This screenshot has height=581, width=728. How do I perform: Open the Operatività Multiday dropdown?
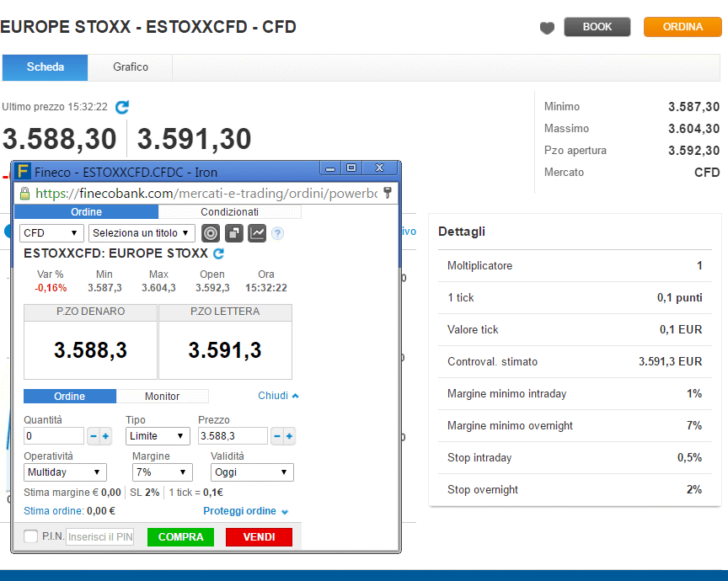pyautogui.click(x=65, y=472)
